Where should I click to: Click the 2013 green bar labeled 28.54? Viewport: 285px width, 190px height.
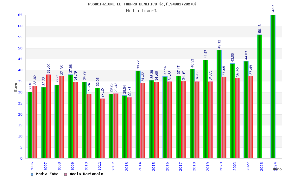pyautogui.click(x=124, y=127)
